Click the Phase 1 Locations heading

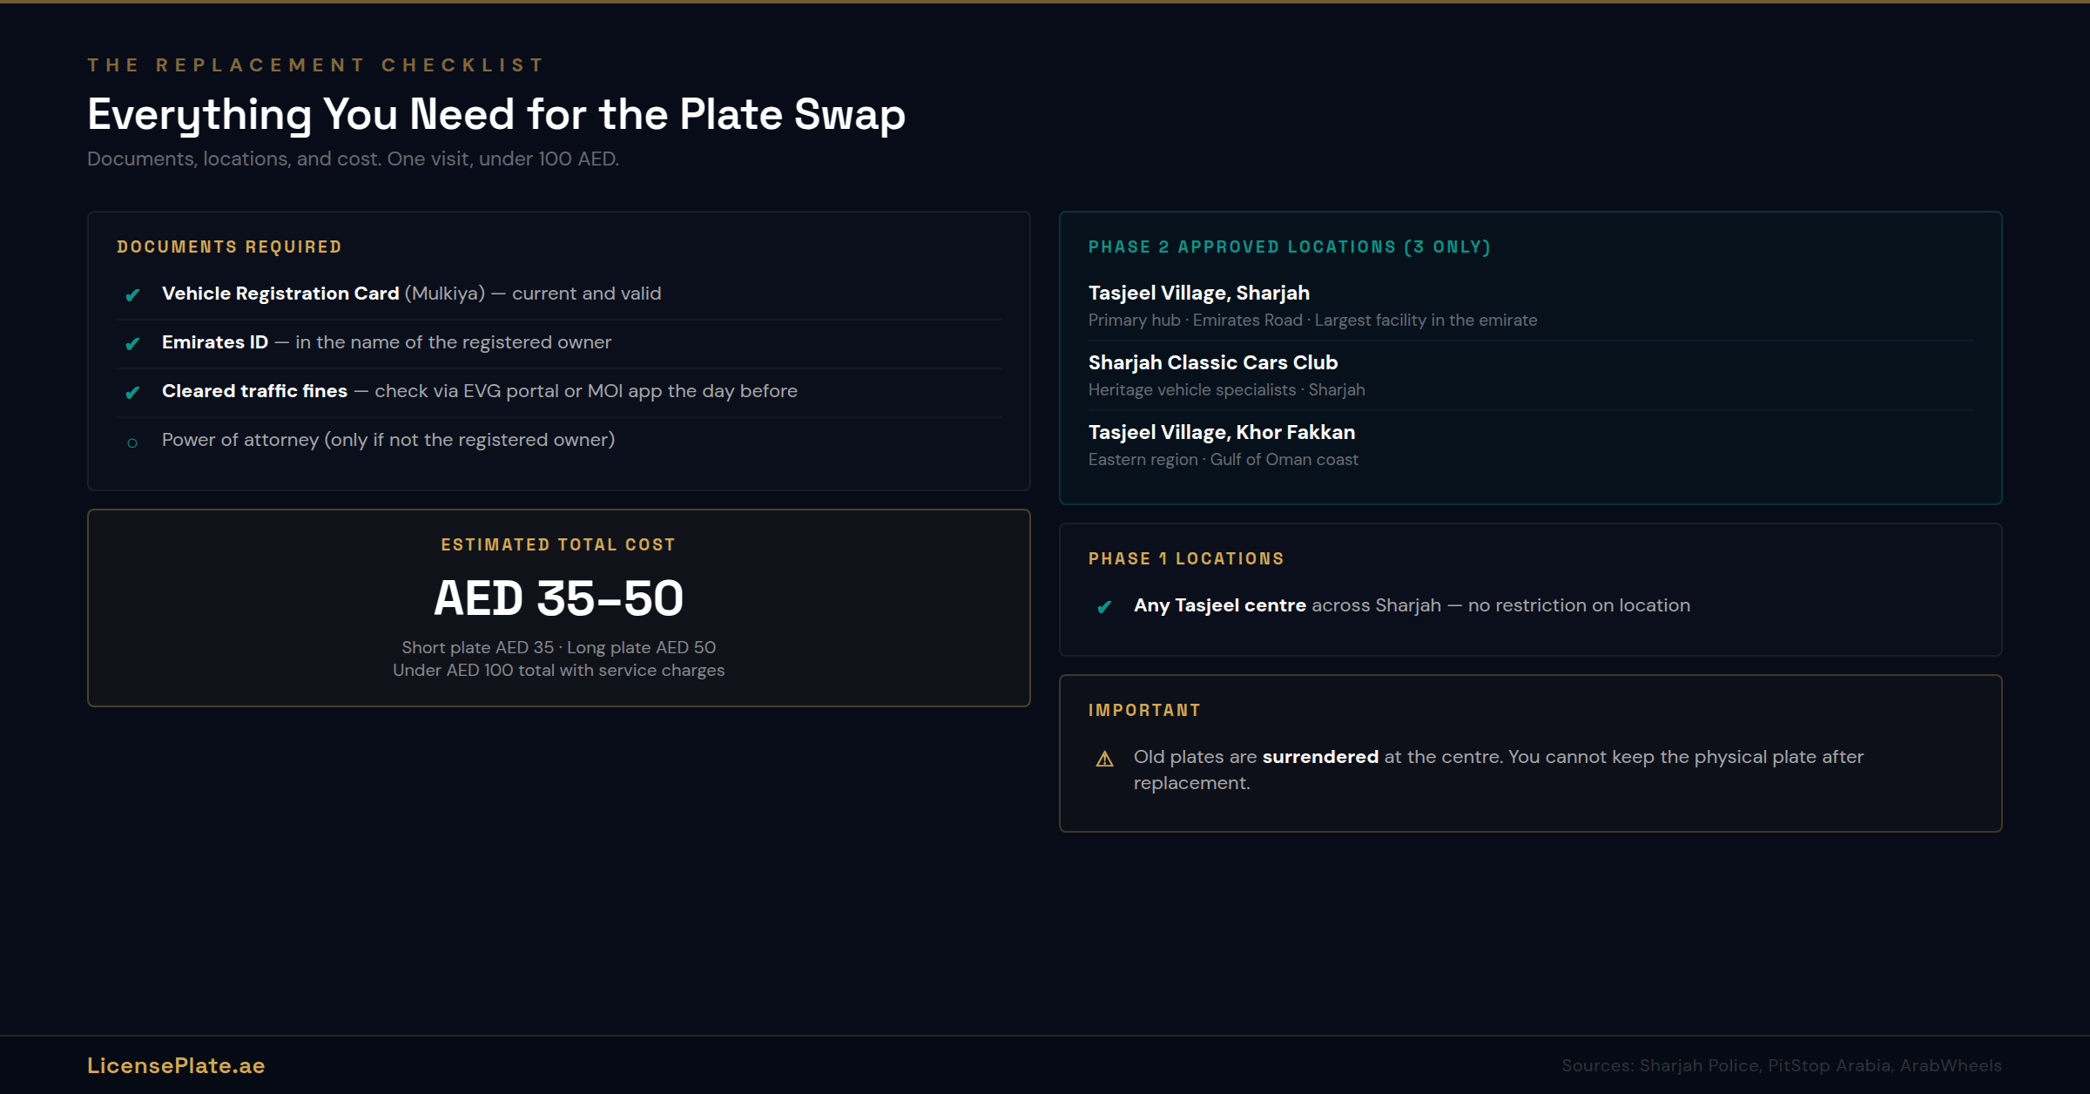1186,559
